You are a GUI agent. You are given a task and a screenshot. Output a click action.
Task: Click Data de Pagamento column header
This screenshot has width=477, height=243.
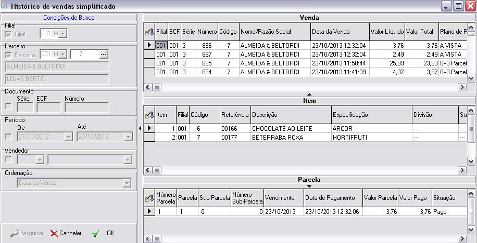click(333, 198)
